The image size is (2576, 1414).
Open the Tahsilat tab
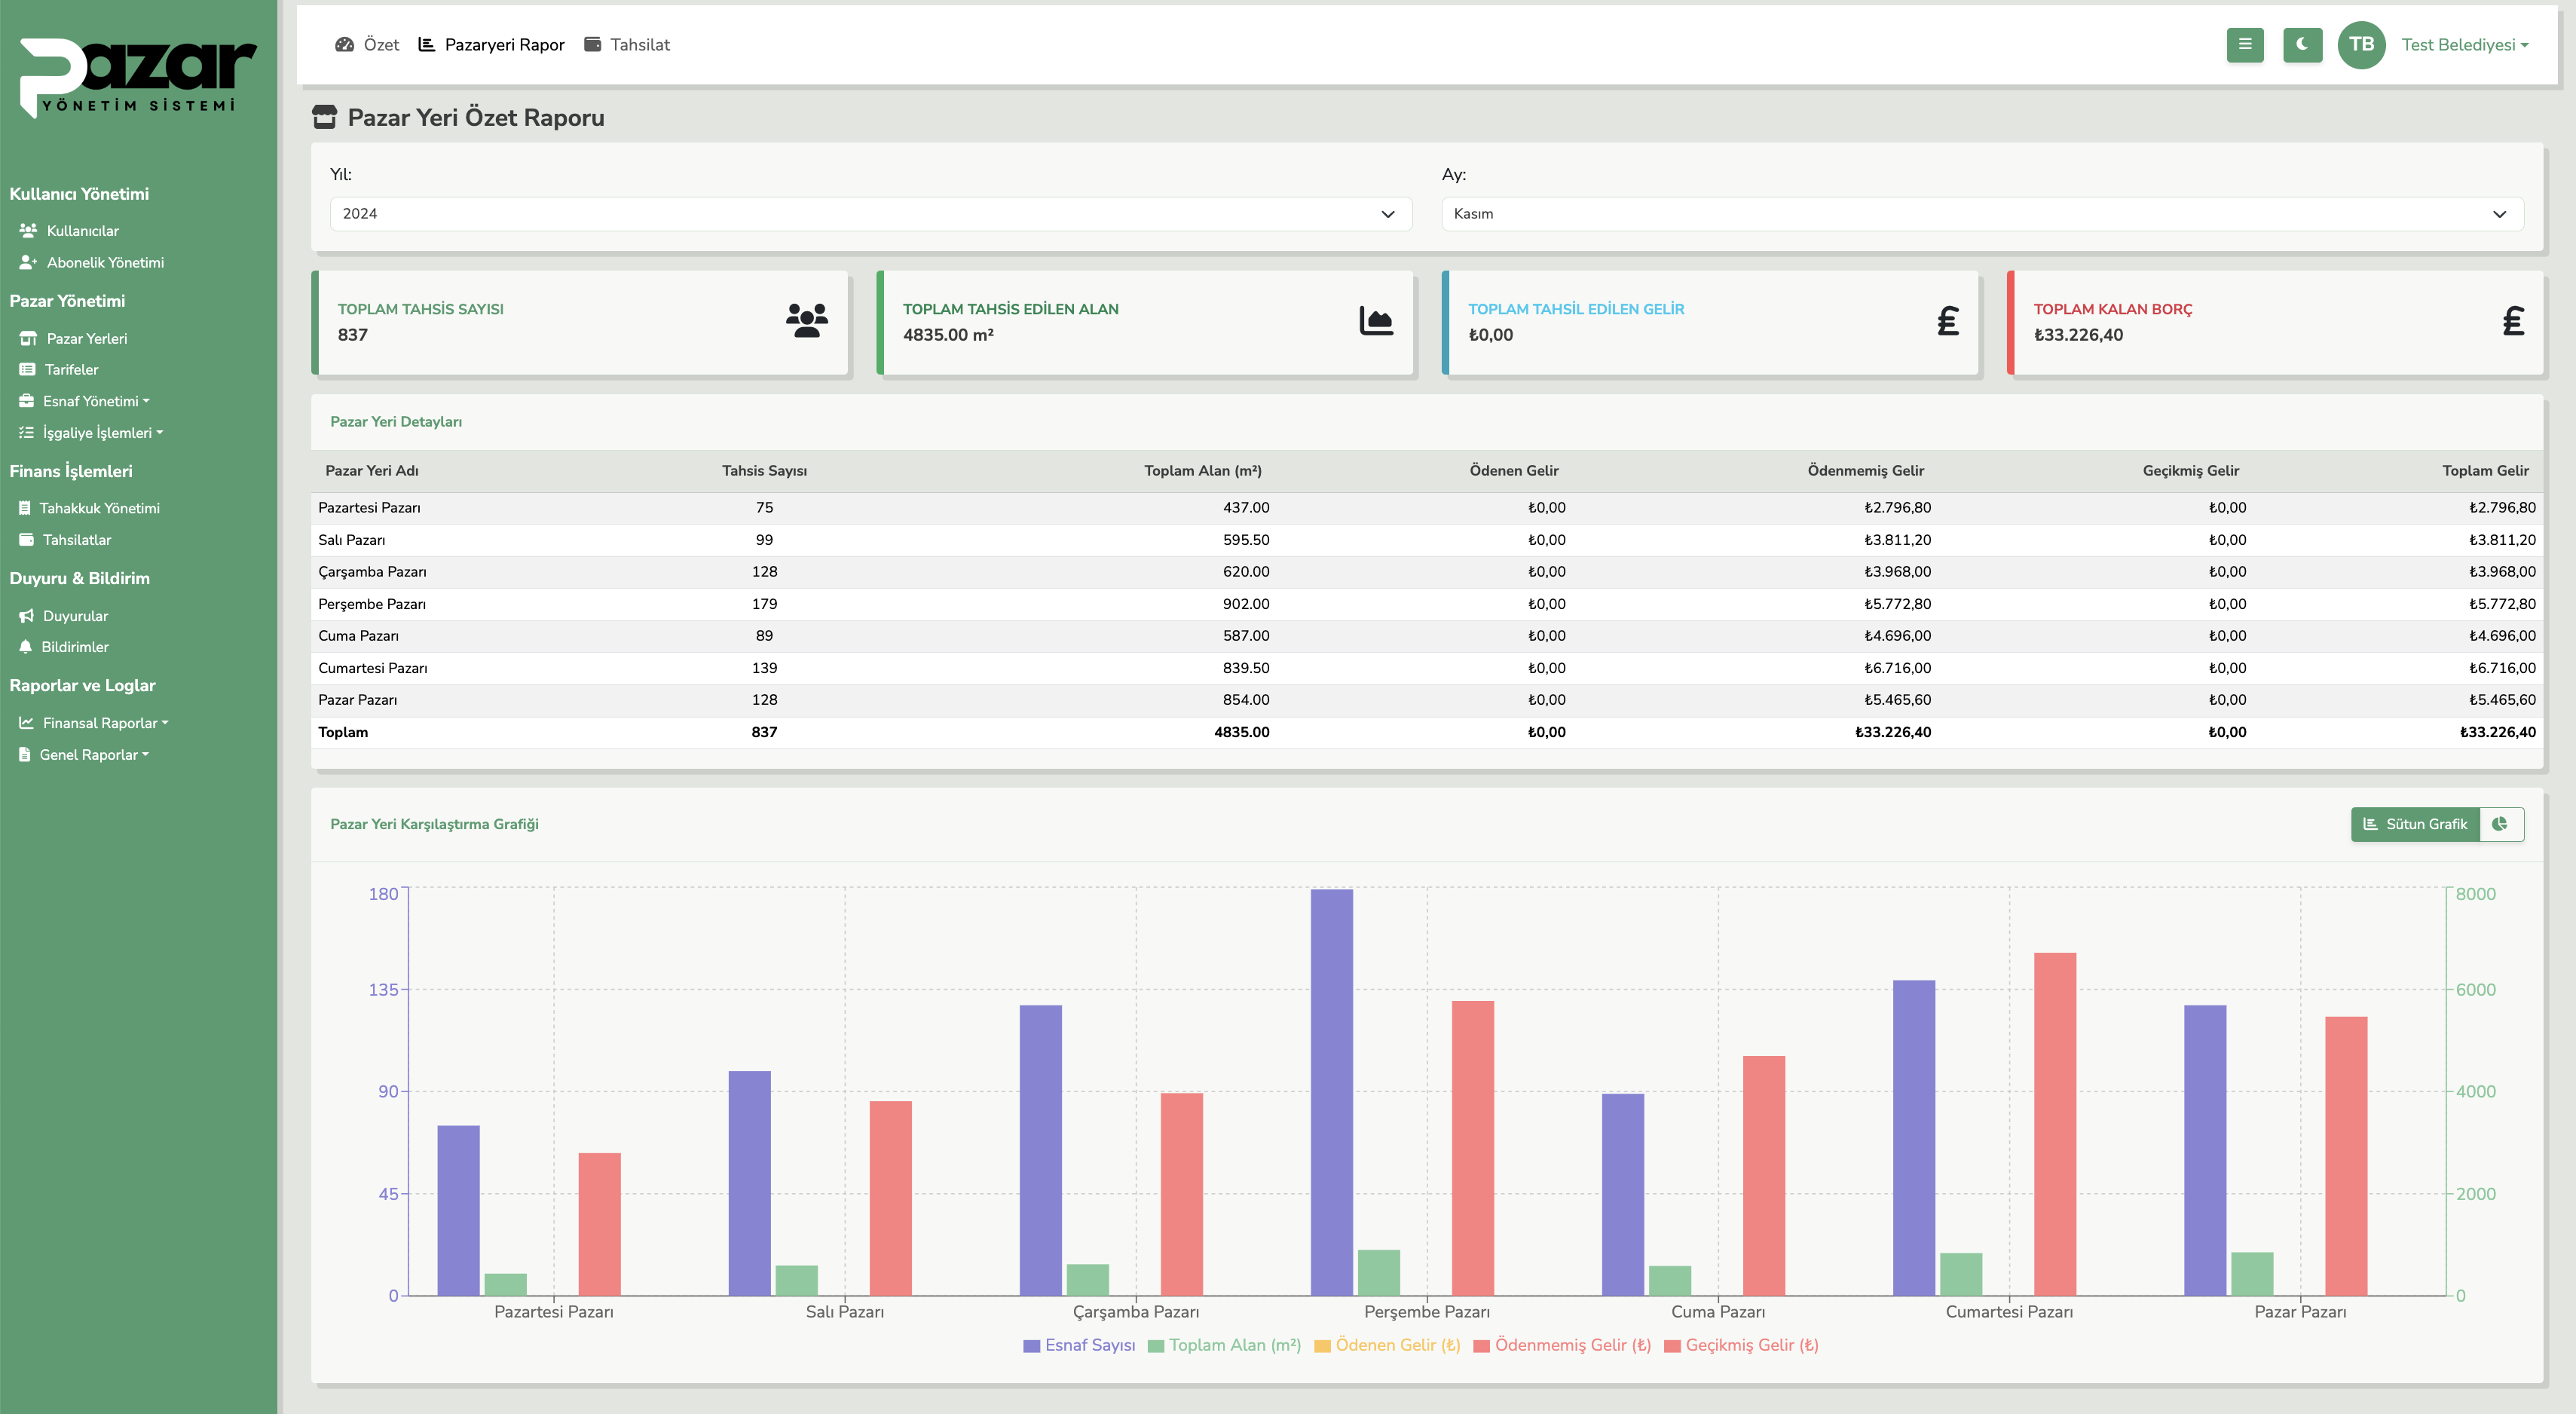[627, 45]
